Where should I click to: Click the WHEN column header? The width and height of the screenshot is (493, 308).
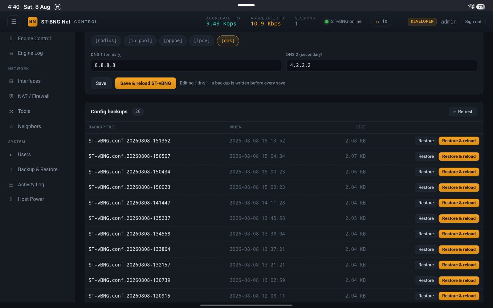pyautogui.click(x=235, y=127)
